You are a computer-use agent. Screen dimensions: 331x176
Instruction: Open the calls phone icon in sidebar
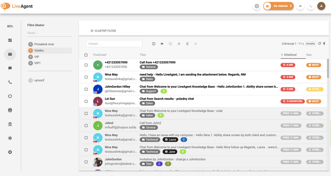click(10, 82)
